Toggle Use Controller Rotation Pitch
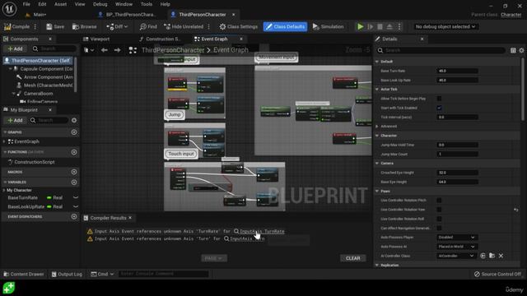This screenshot has height=296, width=527. tap(439, 200)
